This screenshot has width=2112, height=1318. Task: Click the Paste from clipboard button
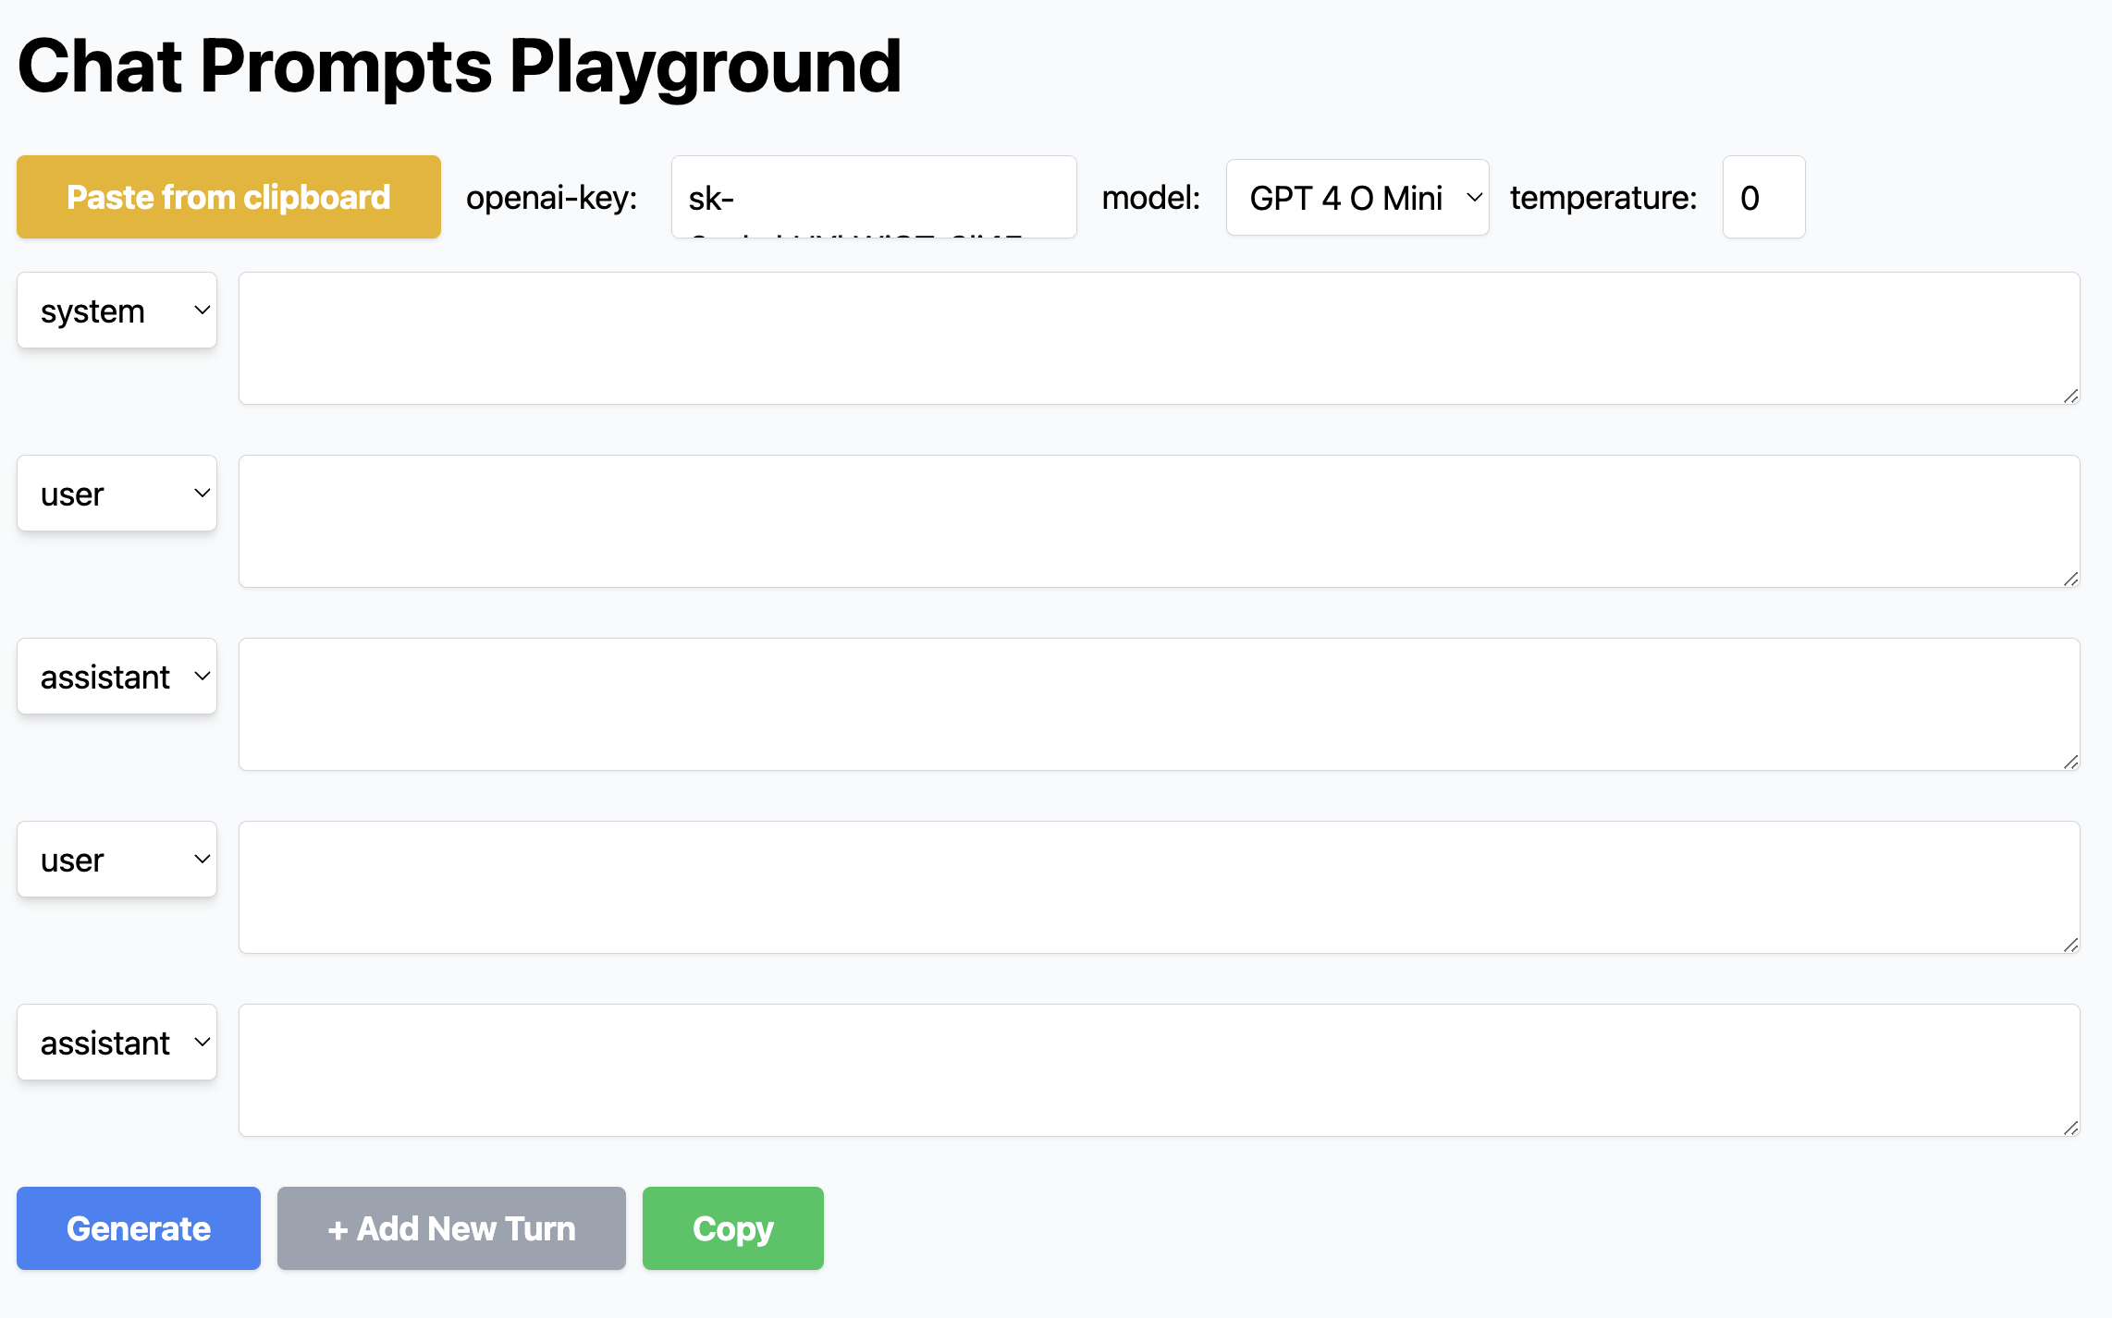point(229,196)
